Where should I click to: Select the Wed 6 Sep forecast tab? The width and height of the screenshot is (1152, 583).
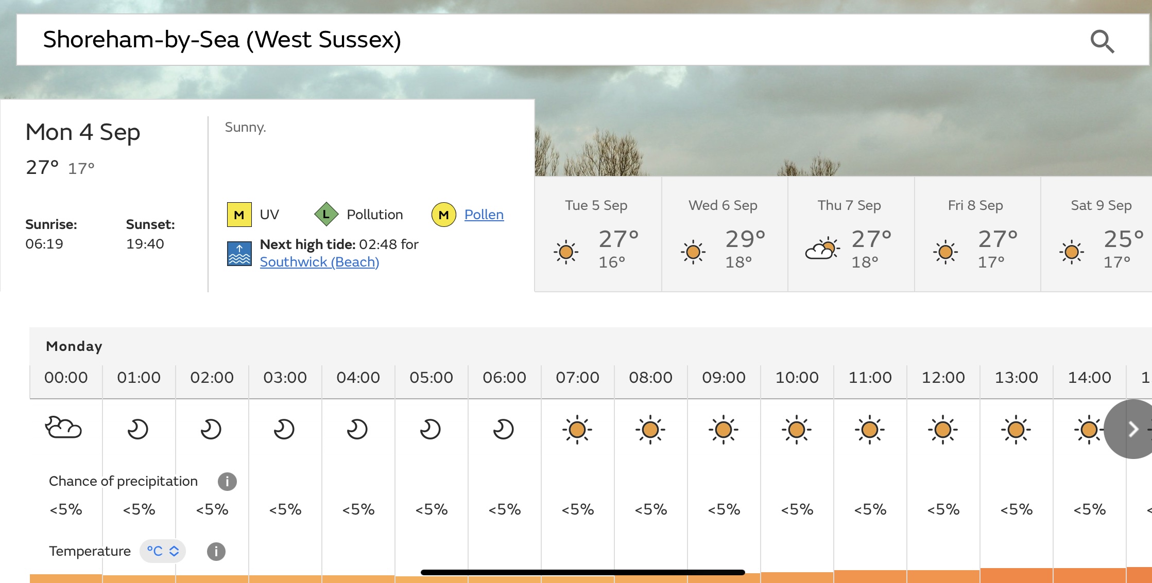tap(725, 234)
